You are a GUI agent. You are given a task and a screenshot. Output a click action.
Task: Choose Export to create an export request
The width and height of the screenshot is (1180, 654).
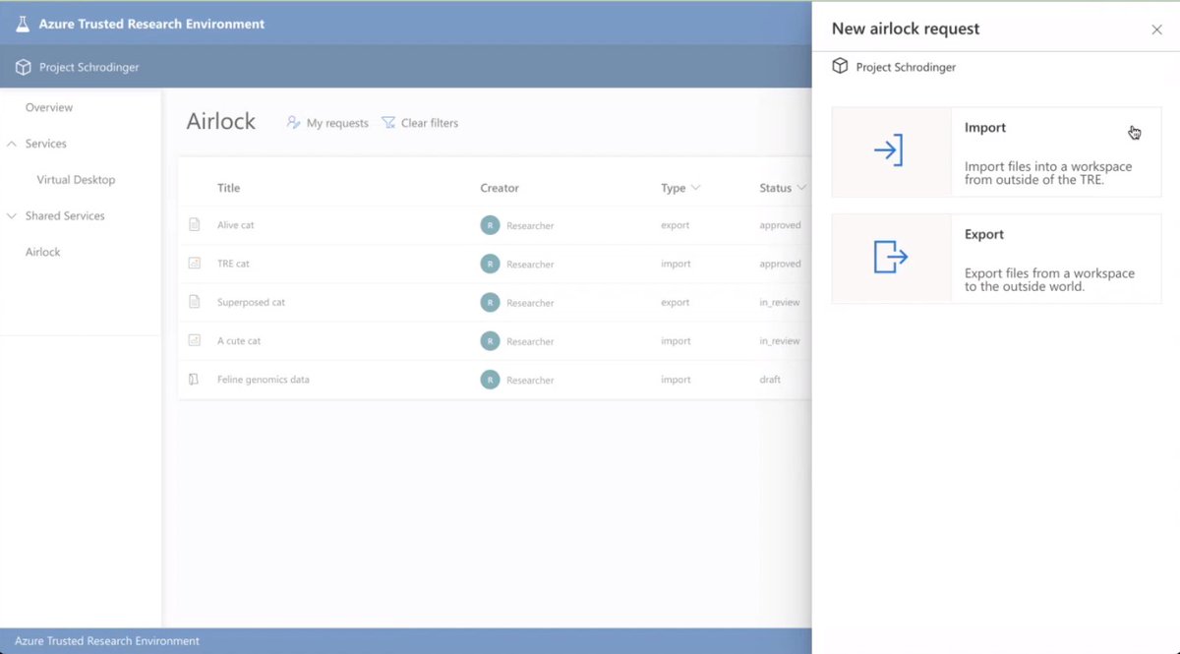coord(996,259)
